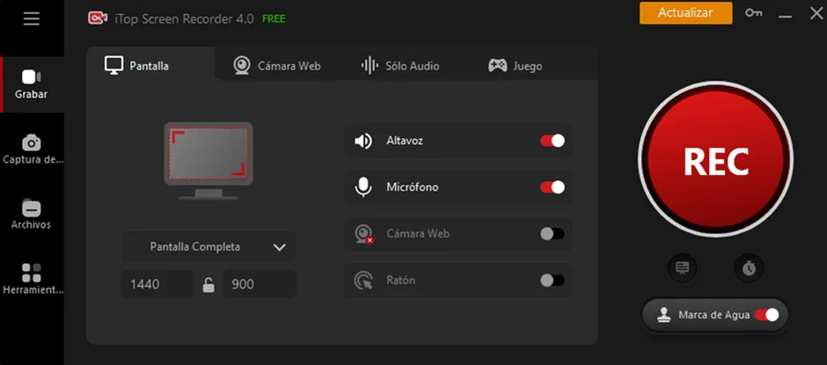The width and height of the screenshot is (827, 365).
Task: Open the Grabar section in sidebar
Action: pos(32,84)
